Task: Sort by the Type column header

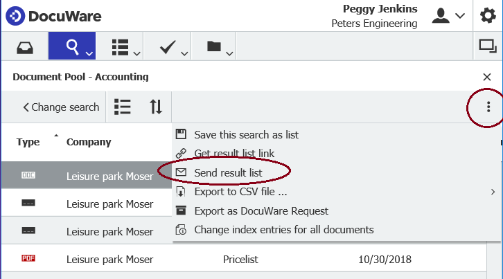Action: pyautogui.click(x=28, y=142)
